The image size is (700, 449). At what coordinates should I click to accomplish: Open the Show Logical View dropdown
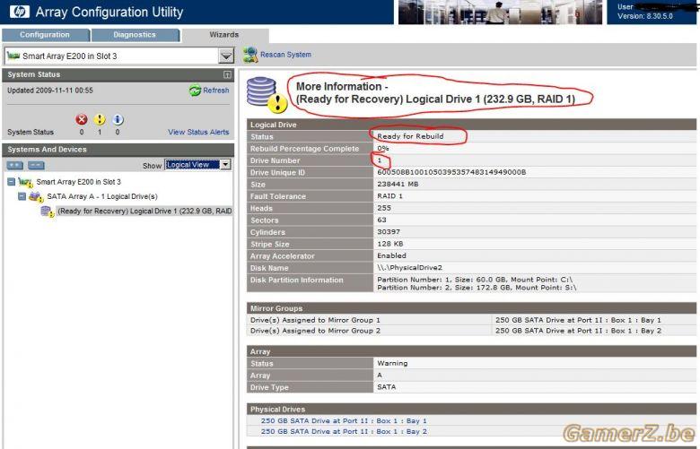[197, 165]
